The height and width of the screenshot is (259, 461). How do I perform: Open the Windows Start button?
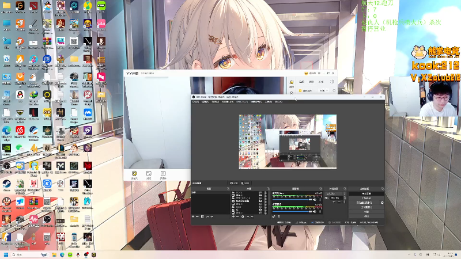pos(6,254)
